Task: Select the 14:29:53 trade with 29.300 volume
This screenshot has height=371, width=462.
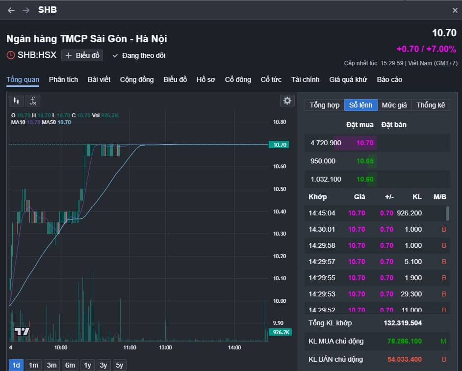Action: (x=377, y=294)
